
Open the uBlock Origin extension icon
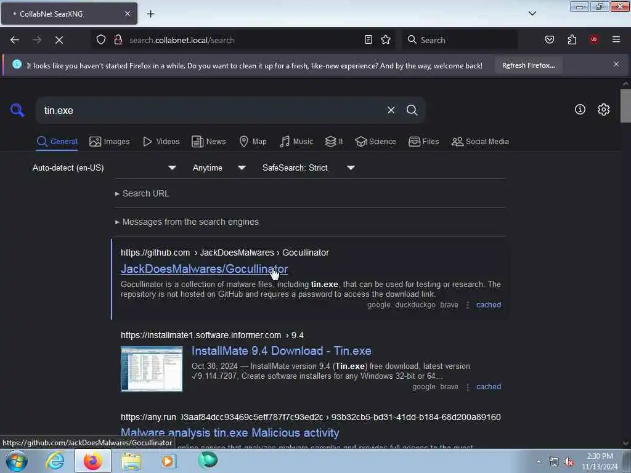(594, 39)
